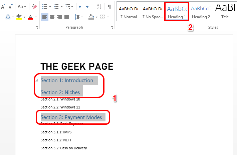Decrease paragraph indent

point(81,7)
